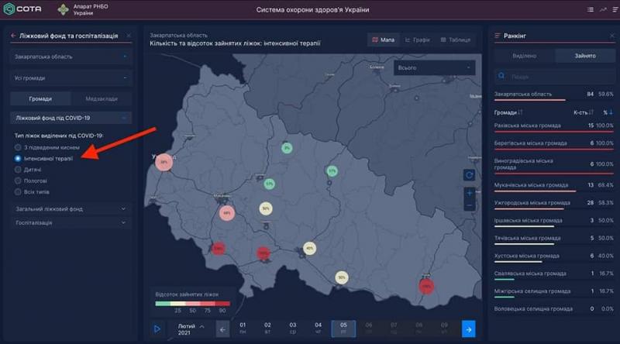Select the Дитячі bed type option
The width and height of the screenshot is (620, 344).
coord(19,169)
